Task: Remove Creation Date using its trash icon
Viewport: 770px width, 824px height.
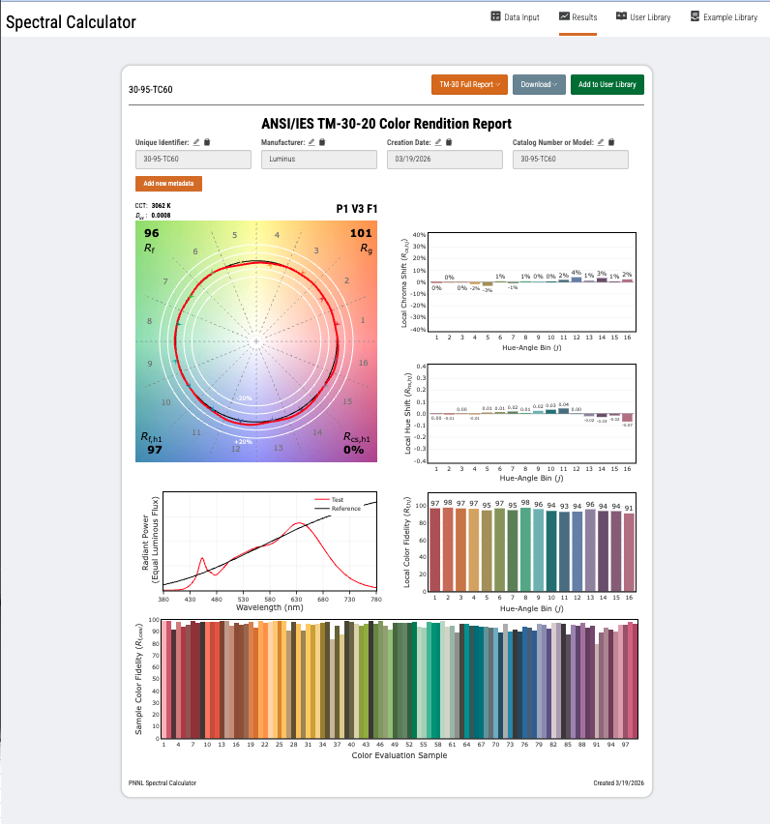Action: click(x=449, y=142)
